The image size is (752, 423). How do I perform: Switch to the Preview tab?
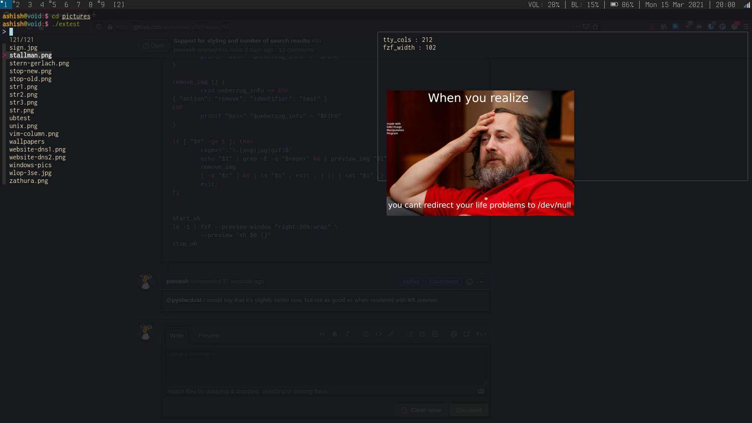tap(209, 336)
